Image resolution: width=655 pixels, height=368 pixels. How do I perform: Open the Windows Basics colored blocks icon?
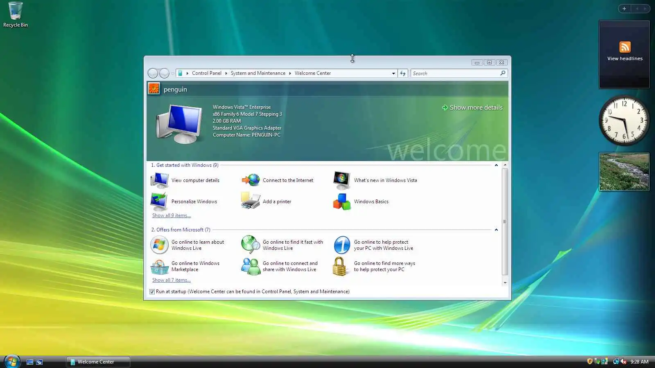click(x=342, y=201)
